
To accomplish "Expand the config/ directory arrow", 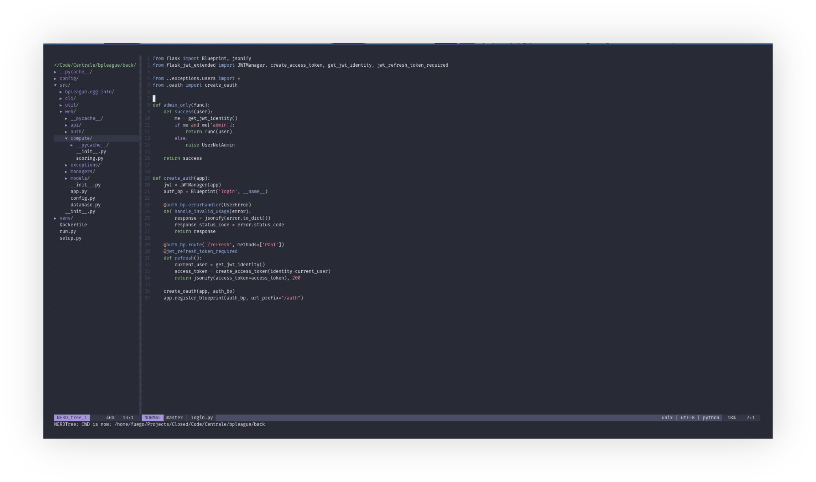I will (x=55, y=79).
